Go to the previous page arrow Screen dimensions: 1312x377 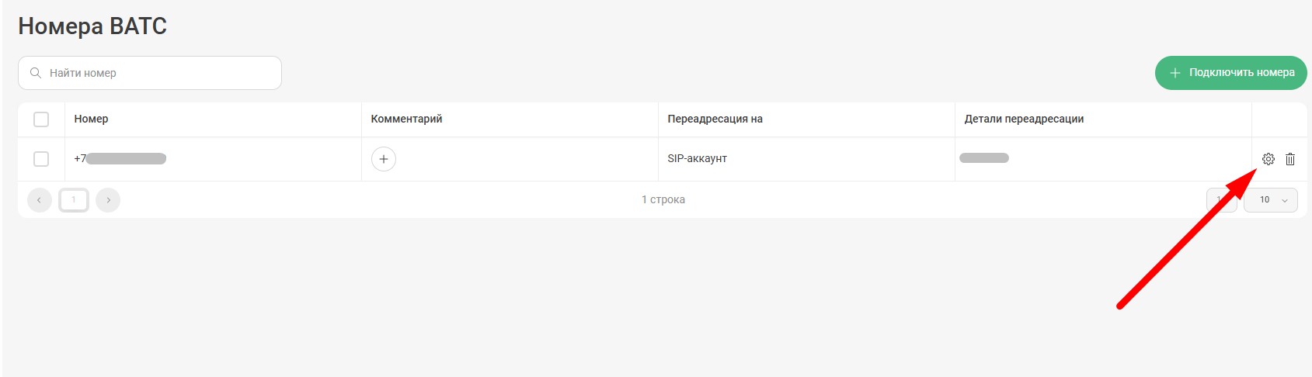tap(40, 200)
